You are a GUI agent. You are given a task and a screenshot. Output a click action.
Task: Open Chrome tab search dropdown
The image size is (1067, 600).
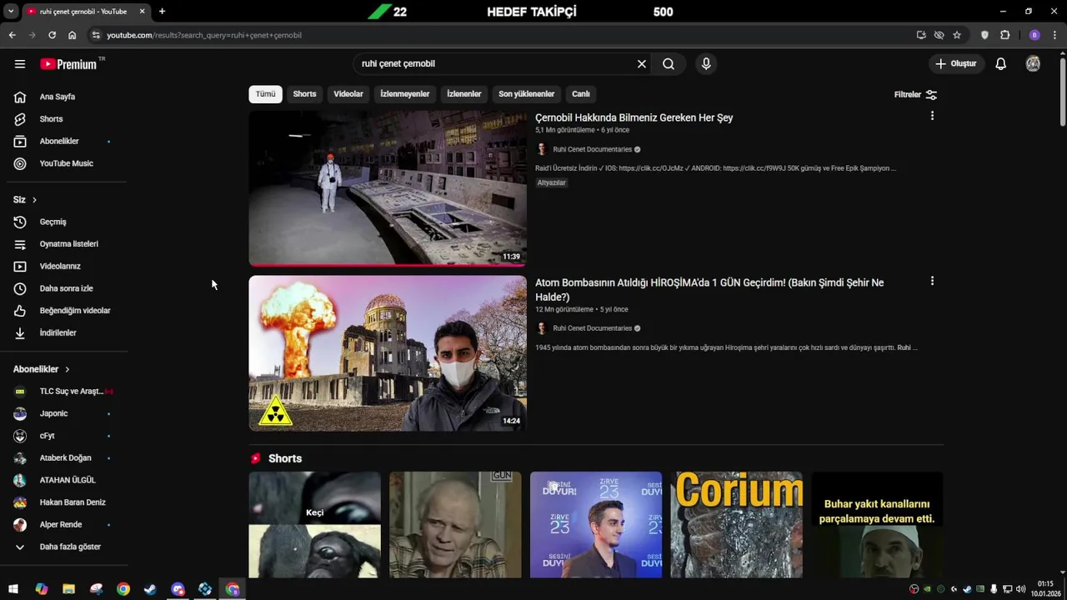(11, 12)
